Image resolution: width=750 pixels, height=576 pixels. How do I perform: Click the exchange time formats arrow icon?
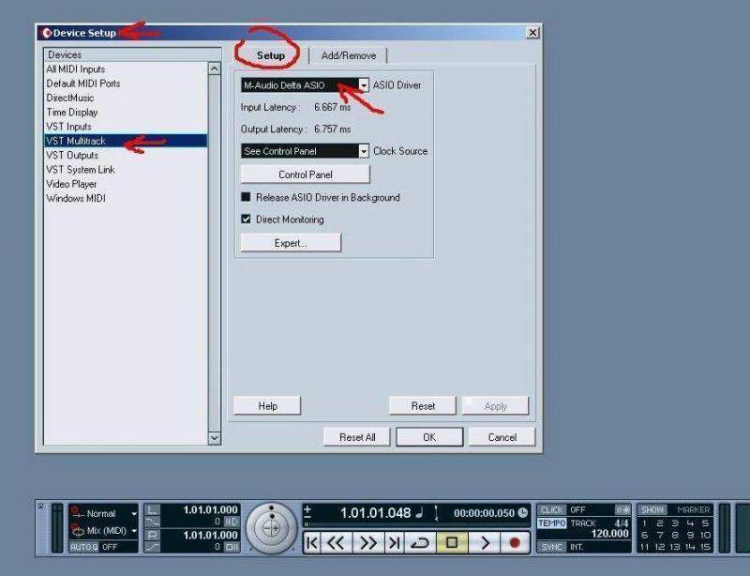coord(436,513)
